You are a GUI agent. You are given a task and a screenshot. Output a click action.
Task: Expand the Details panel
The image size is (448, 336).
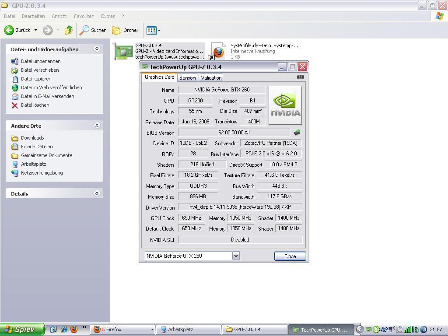coord(97,193)
